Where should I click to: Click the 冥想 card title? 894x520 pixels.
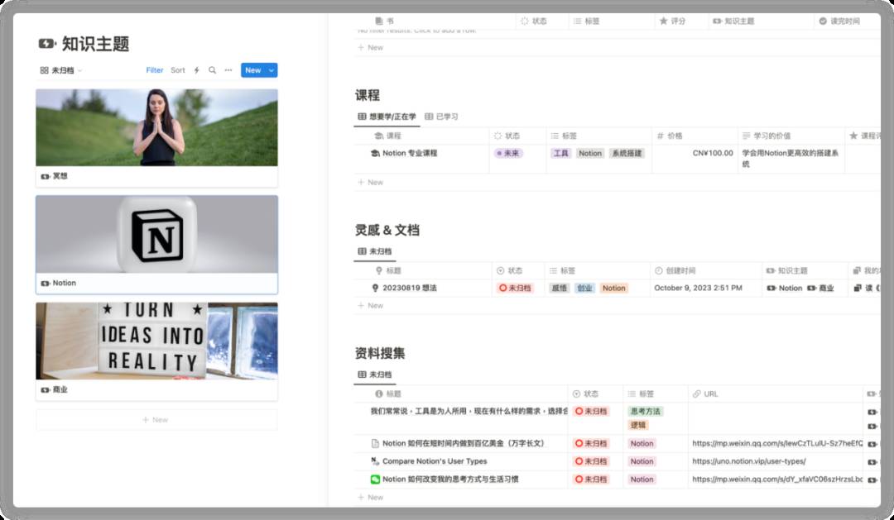click(x=60, y=176)
